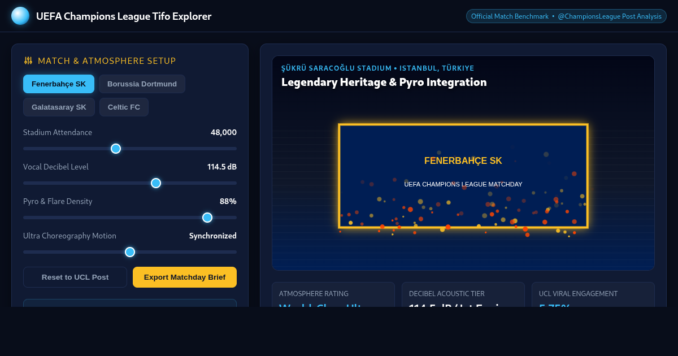The image size is (678, 356).
Task: Switch to the Borussia Dortmund tab
Action: point(142,84)
